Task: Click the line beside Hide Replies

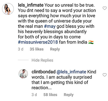Action: 23,60
